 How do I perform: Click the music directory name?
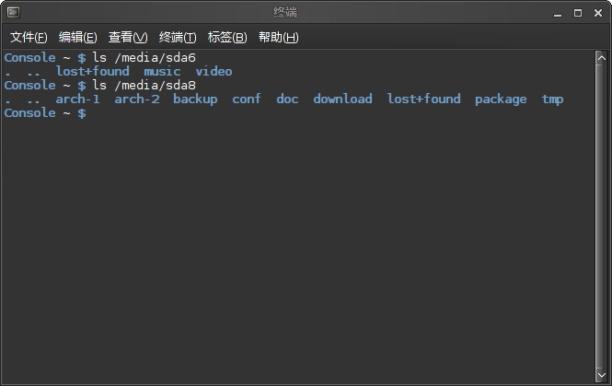(162, 72)
